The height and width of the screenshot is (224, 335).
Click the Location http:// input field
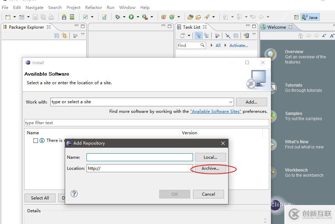click(140, 168)
